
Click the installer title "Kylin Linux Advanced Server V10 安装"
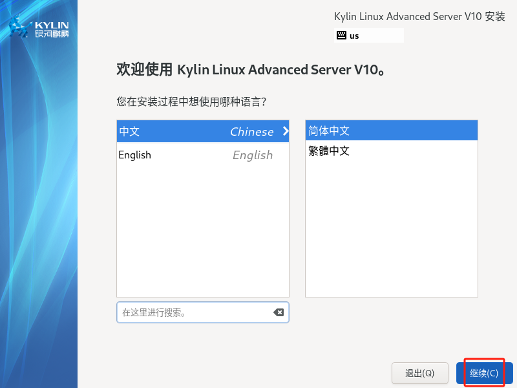click(419, 17)
